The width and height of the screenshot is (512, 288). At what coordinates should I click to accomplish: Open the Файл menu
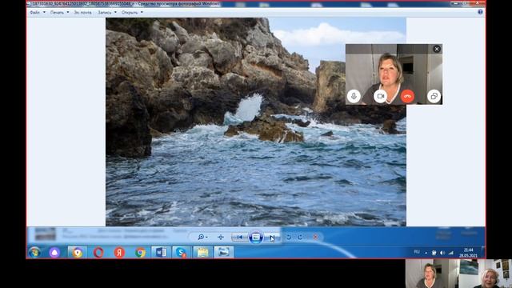[x=34, y=13]
